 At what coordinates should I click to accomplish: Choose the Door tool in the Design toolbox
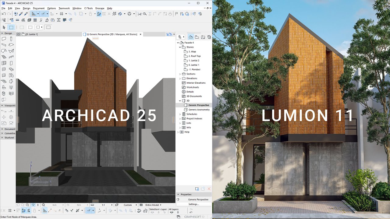coord(11,63)
